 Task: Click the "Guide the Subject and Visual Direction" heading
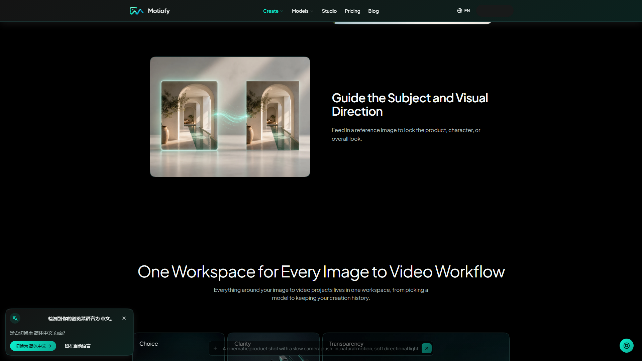point(410,105)
